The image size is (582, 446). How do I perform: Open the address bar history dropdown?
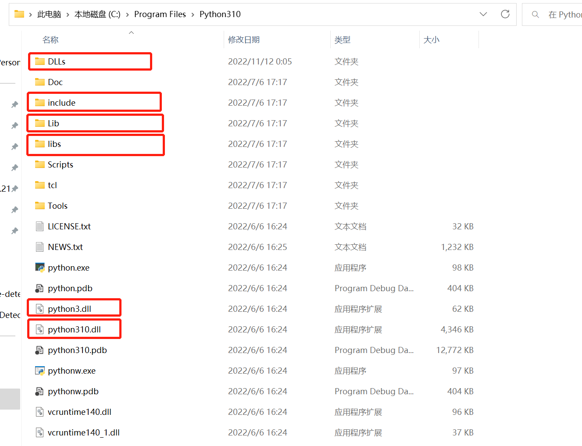[483, 14]
